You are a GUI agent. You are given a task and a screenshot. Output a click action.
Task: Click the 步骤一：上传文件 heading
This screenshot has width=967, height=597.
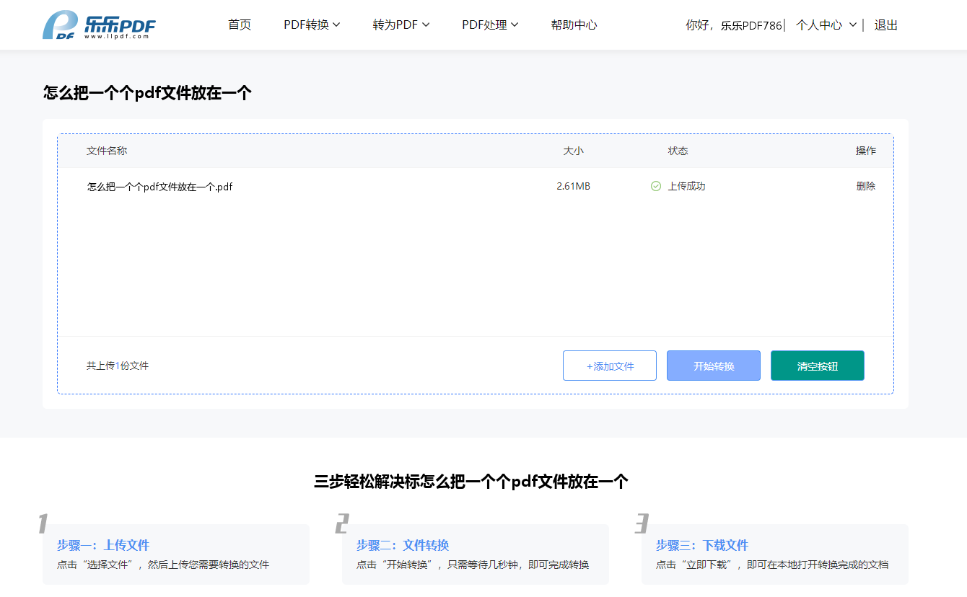coord(103,545)
